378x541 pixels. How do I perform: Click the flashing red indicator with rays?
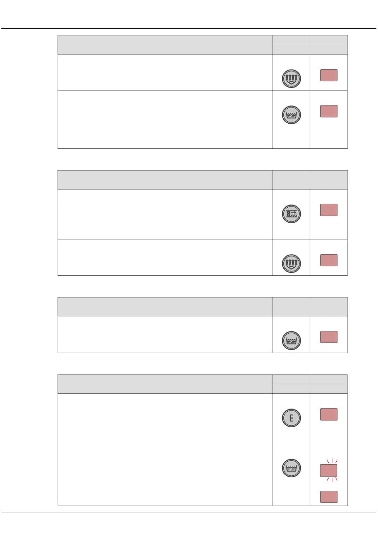click(329, 471)
